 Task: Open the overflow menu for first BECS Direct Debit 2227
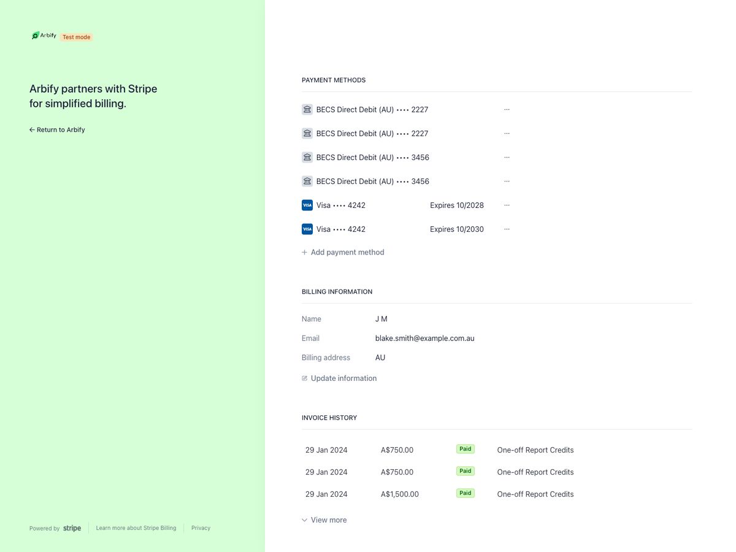[x=507, y=109]
